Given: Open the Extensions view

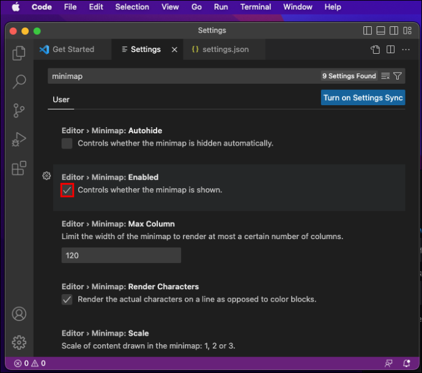Looking at the screenshot, I should pos(19,168).
